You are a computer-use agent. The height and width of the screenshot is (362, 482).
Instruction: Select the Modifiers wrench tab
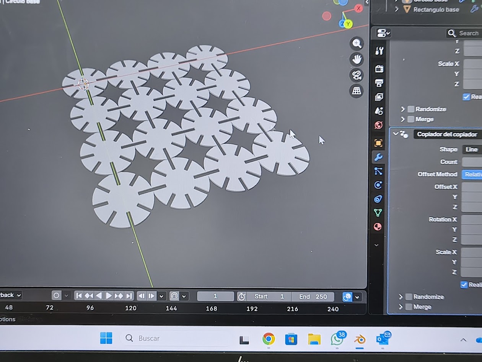click(x=378, y=157)
